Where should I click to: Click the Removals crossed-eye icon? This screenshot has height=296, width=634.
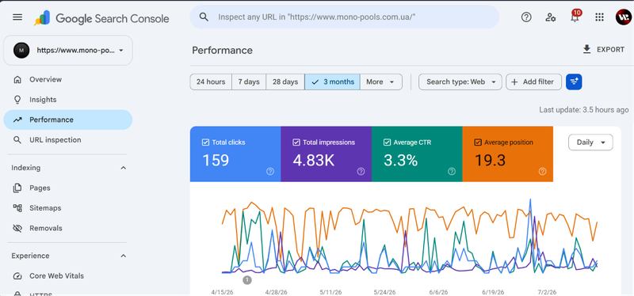point(17,228)
